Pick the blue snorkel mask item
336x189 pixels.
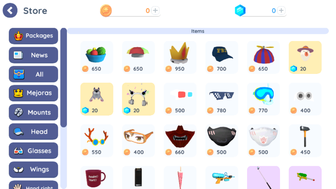263,99
